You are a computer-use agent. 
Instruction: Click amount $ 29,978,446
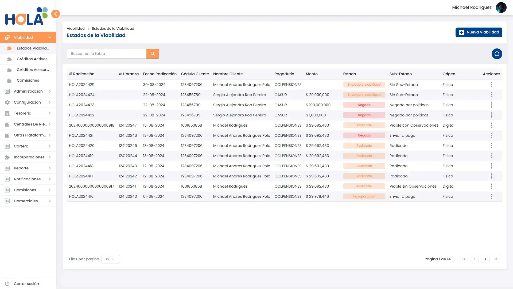point(317,196)
